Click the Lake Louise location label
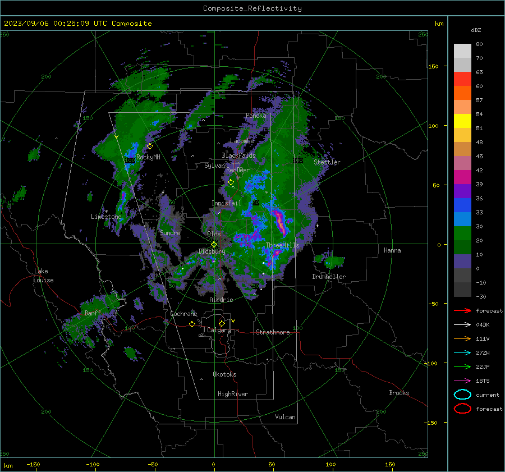 click(44, 276)
